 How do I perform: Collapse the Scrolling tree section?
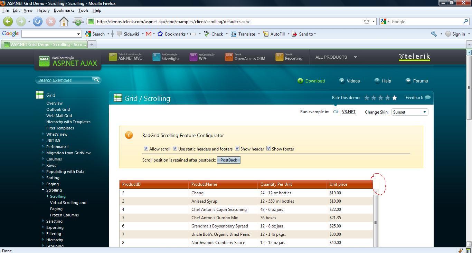pyautogui.click(x=43, y=190)
